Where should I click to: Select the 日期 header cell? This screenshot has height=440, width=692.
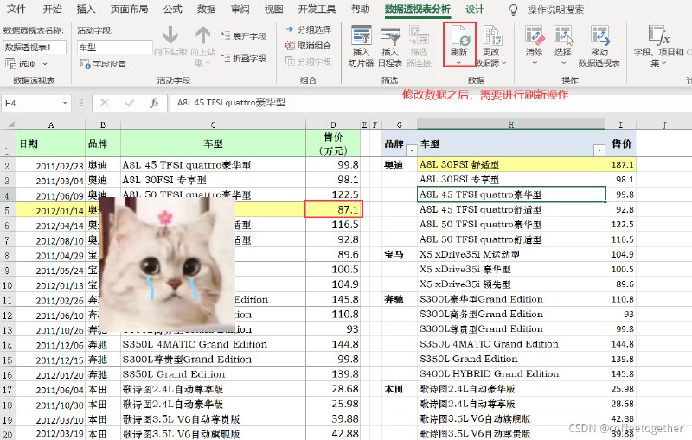tap(51, 143)
